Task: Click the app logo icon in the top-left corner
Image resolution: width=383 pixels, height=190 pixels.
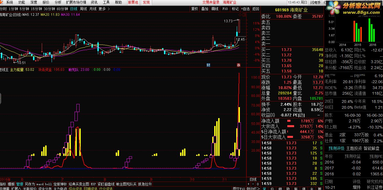Action: click(2, 2)
